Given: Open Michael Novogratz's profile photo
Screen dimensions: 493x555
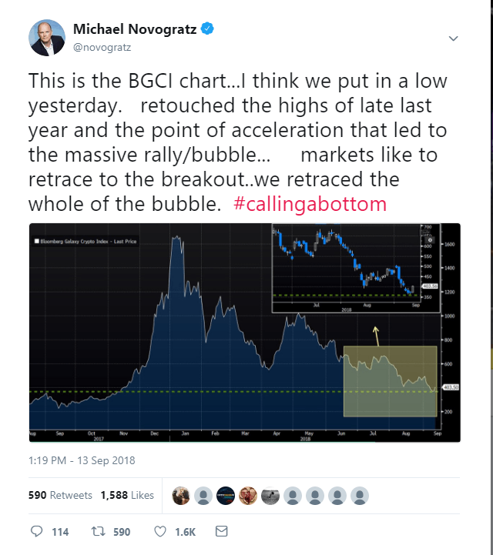Looking at the screenshot, I should pyautogui.click(x=46, y=38).
